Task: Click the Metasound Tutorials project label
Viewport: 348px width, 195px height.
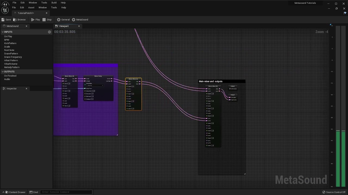Action: (305, 3)
